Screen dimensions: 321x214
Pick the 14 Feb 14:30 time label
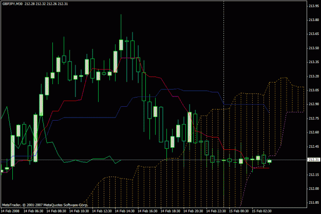click(x=125, y=211)
